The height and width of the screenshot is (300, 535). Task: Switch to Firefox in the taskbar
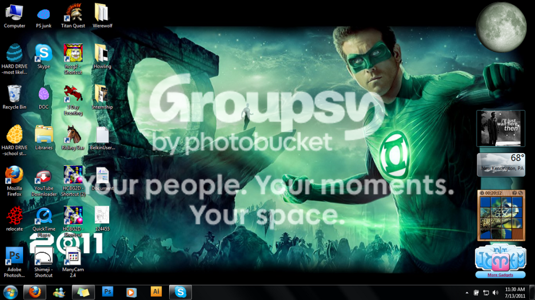34,292
